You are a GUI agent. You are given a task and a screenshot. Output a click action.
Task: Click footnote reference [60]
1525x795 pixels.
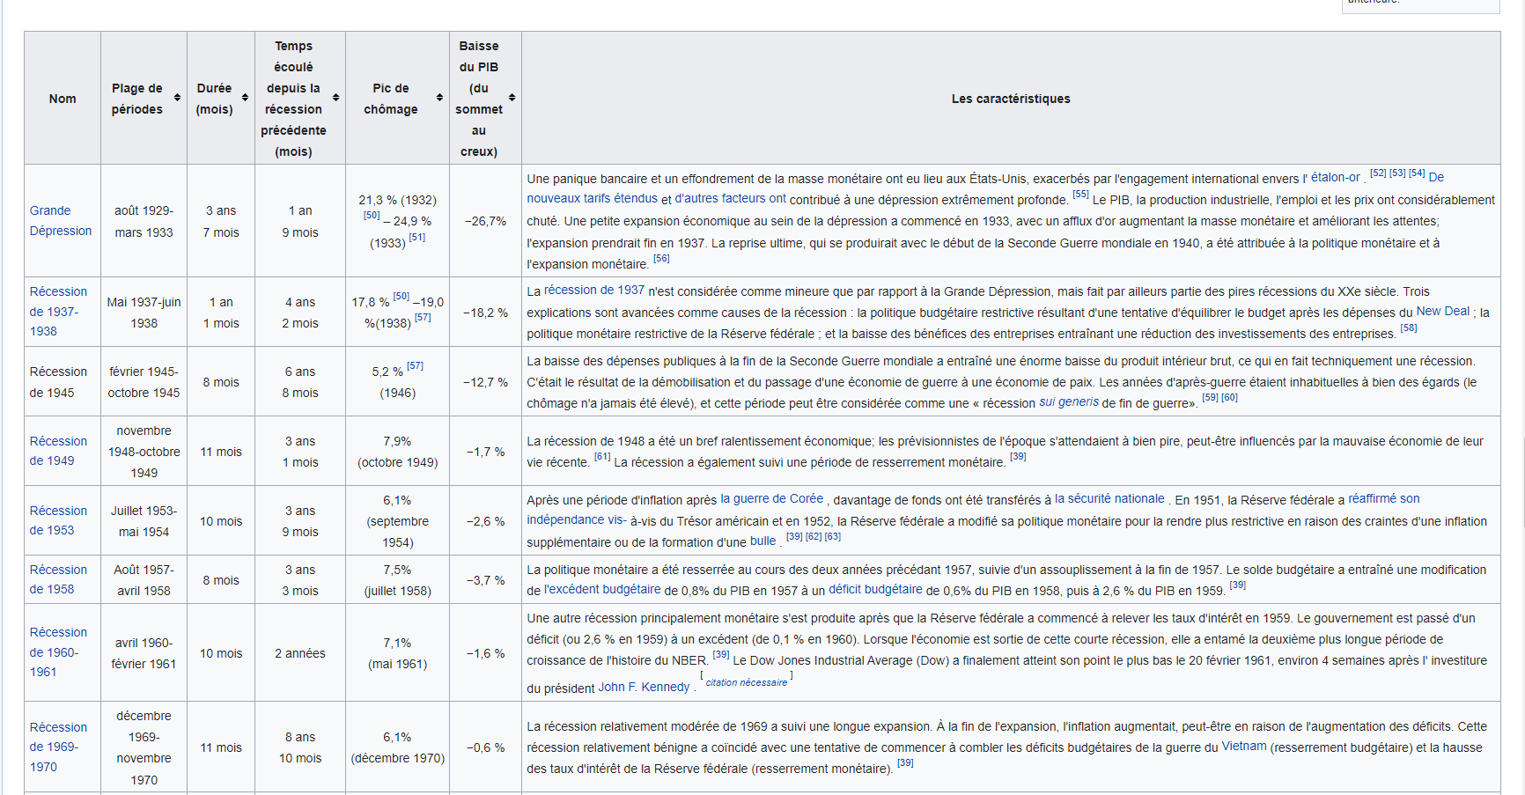1229,398
